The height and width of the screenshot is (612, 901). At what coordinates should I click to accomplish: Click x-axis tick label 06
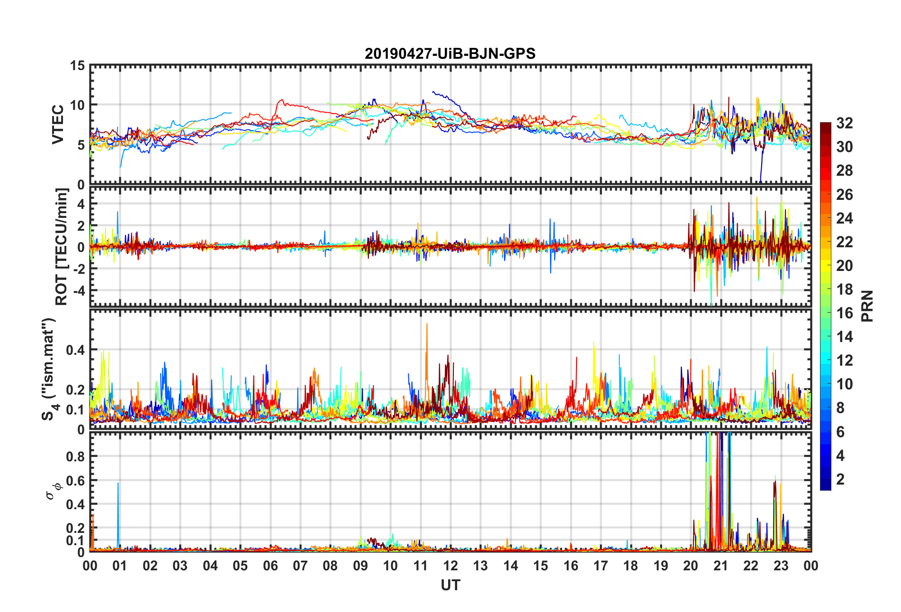(270, 566)
